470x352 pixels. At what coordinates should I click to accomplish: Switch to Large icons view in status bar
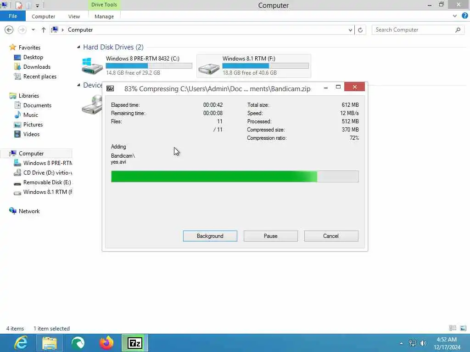click(x=463, y=328)
